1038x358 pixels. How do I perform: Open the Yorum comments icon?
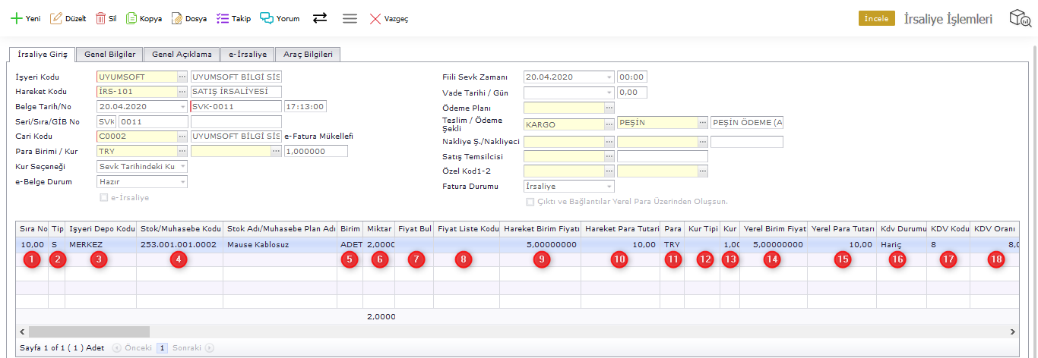click(267, 19)
